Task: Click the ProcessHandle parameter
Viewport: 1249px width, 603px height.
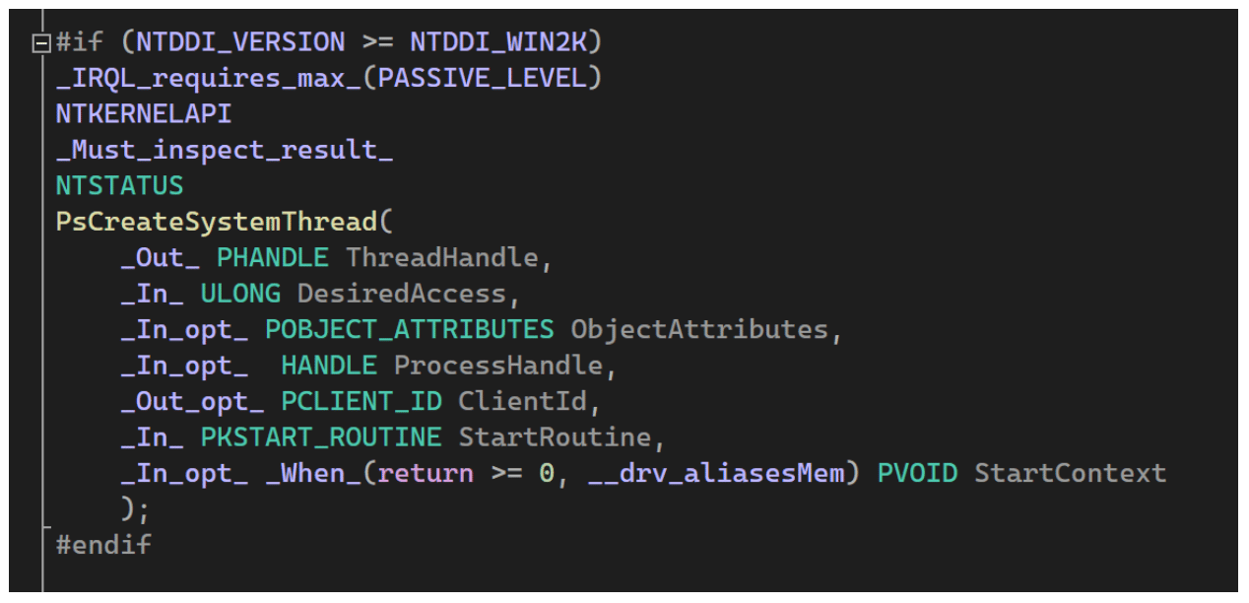Action: [x=498, y=366]
